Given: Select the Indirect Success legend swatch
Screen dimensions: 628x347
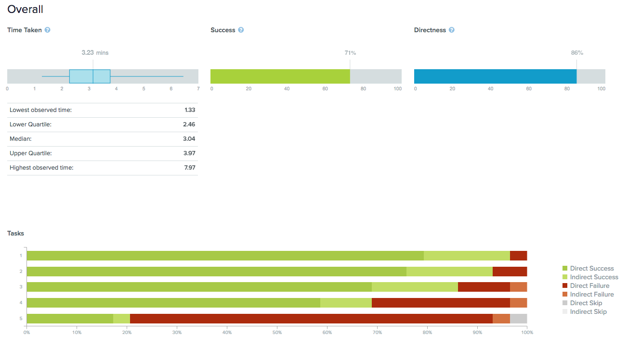Looking at the screenshot, I should pyautogui.click(x=565, y=277).
